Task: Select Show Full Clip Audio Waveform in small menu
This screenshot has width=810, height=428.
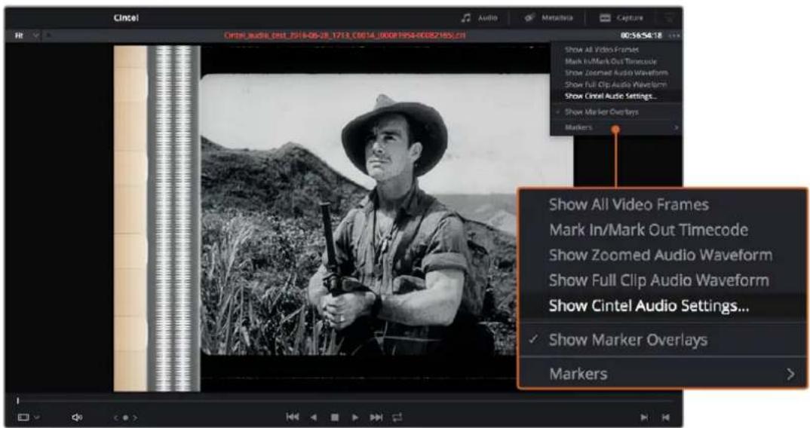Action: coord(616,84)
